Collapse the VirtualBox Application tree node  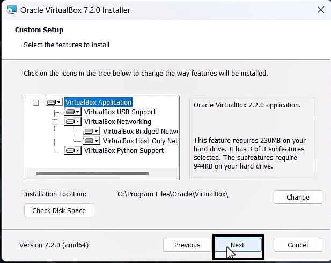[x=36, y=103]
